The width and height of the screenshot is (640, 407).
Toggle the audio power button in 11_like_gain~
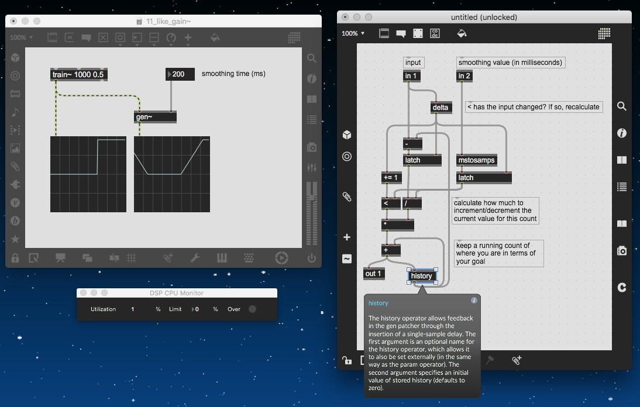click(x=311, y=258)
